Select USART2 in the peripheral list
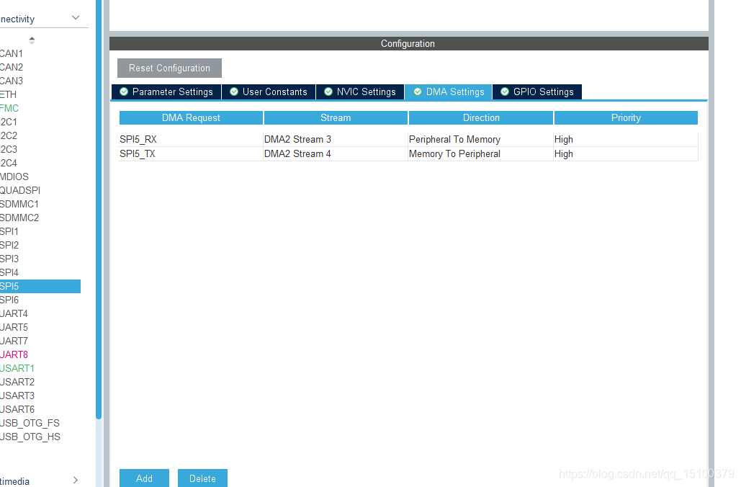The height and width of the screenshot is (487, 741). point(17,383)
